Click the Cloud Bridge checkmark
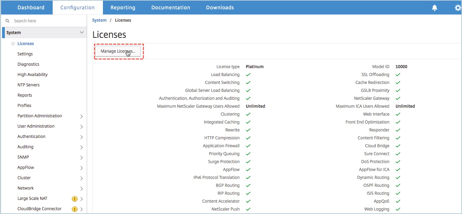This screenshot has height=214, width=462. [x=398, y=146]
